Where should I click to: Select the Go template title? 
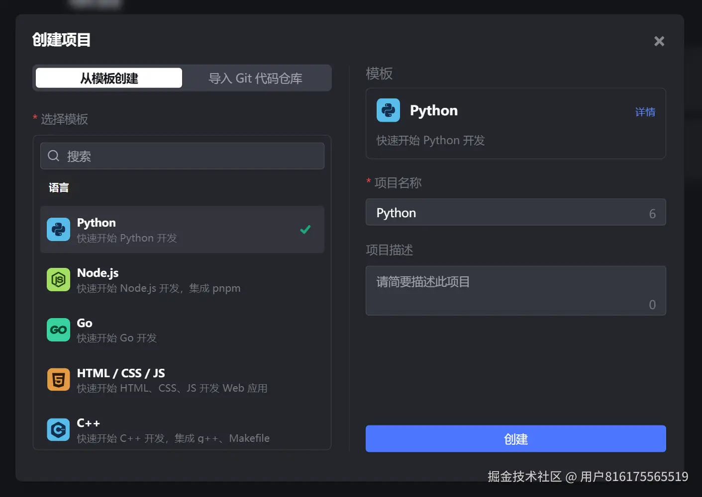coord(85,323)
